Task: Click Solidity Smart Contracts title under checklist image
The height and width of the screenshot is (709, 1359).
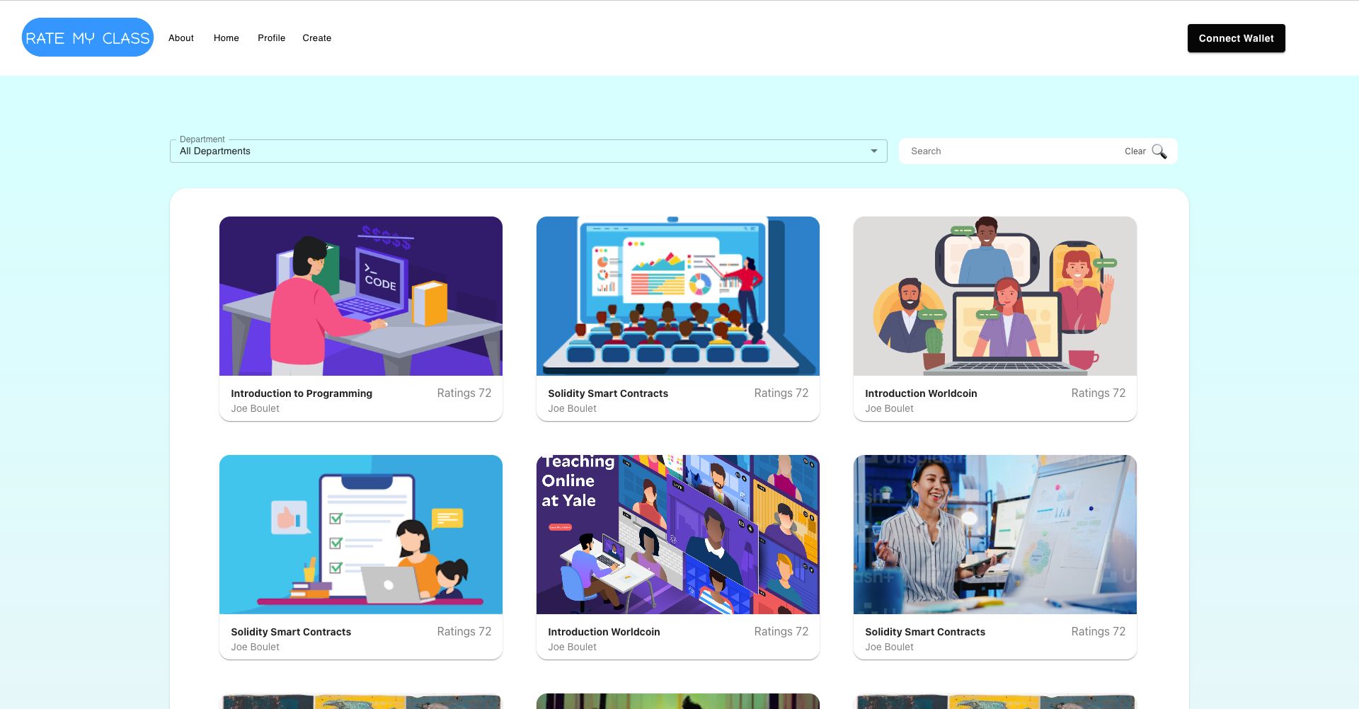Action: click(x=291, y=632)
